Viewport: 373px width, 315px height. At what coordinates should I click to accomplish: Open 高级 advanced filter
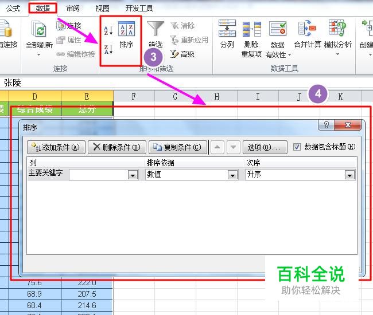coord(182,54)
